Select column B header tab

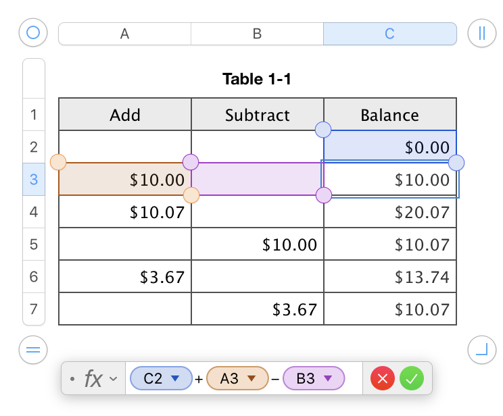click(257, 34)
